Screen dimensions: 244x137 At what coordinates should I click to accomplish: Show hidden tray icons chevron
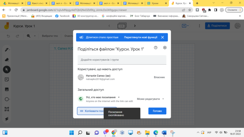[198, 133]
